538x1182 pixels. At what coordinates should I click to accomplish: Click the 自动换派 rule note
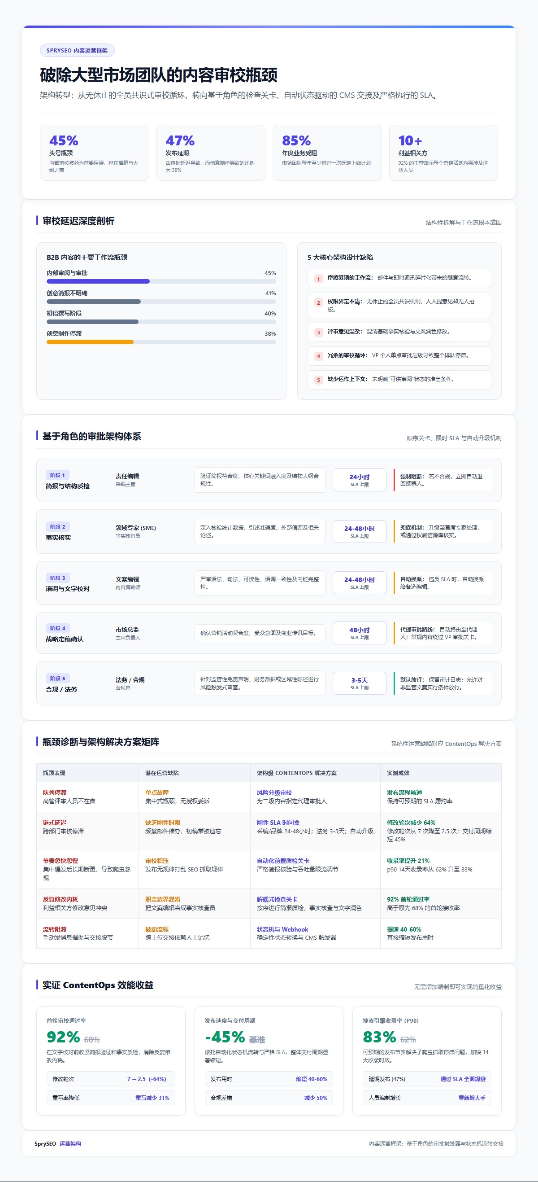click(443, 583)
